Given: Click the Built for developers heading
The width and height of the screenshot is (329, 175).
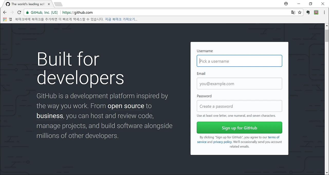Looking at the screenshot, I should (x=80, y=68).
